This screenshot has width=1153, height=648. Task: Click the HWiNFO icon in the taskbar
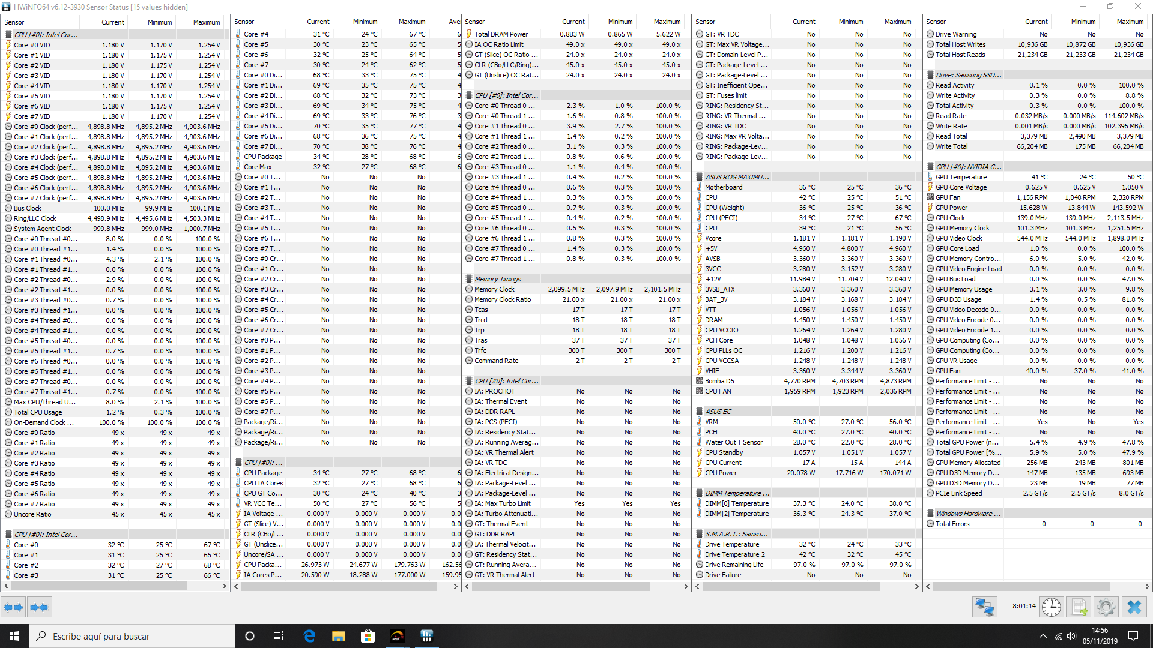coord(427,636)
